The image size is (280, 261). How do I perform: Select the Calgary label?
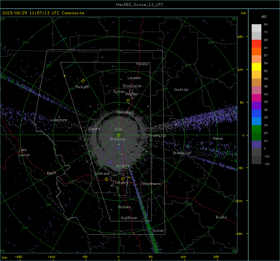point(121,182)
